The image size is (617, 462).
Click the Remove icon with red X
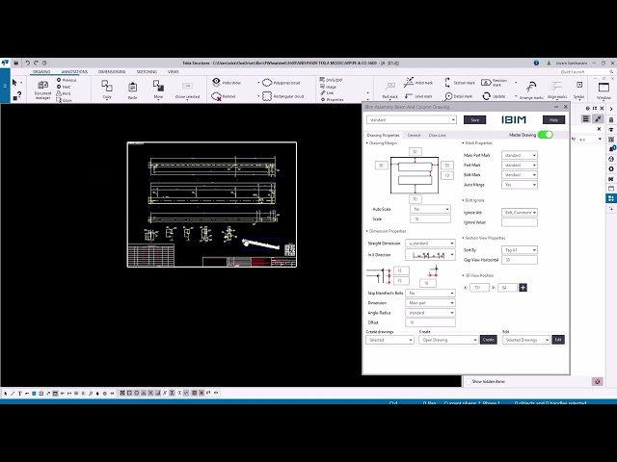216,96
